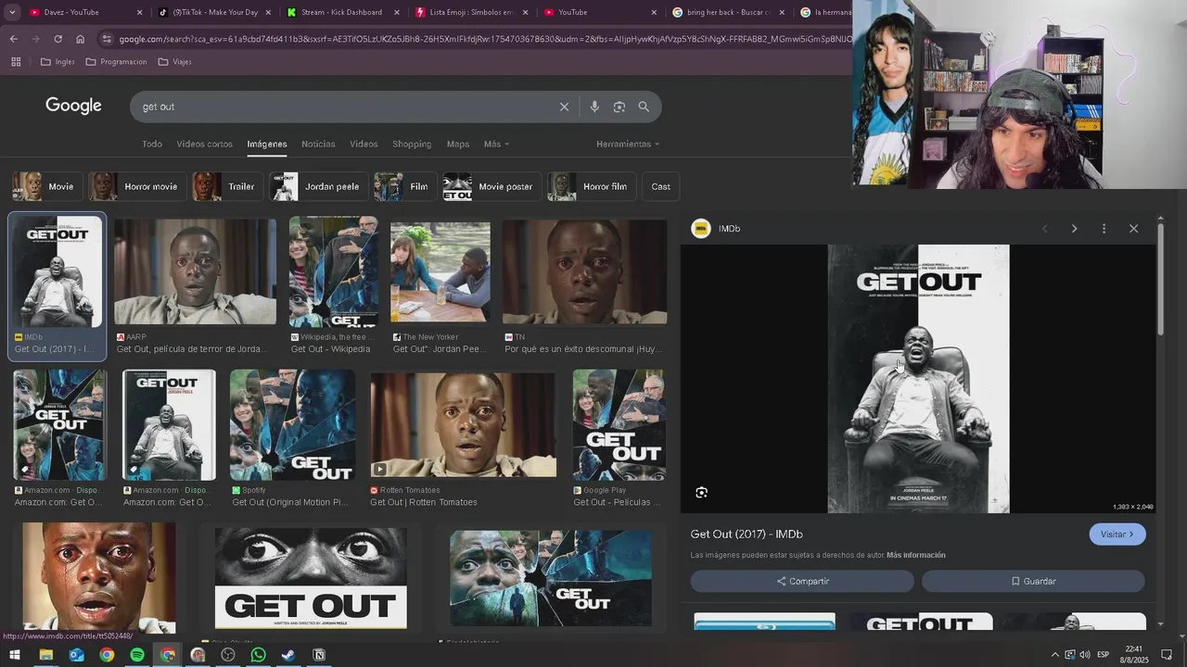Viewport: 1187px width, 667px height.
Task: Go back in the browser
Action: point(13,39)
